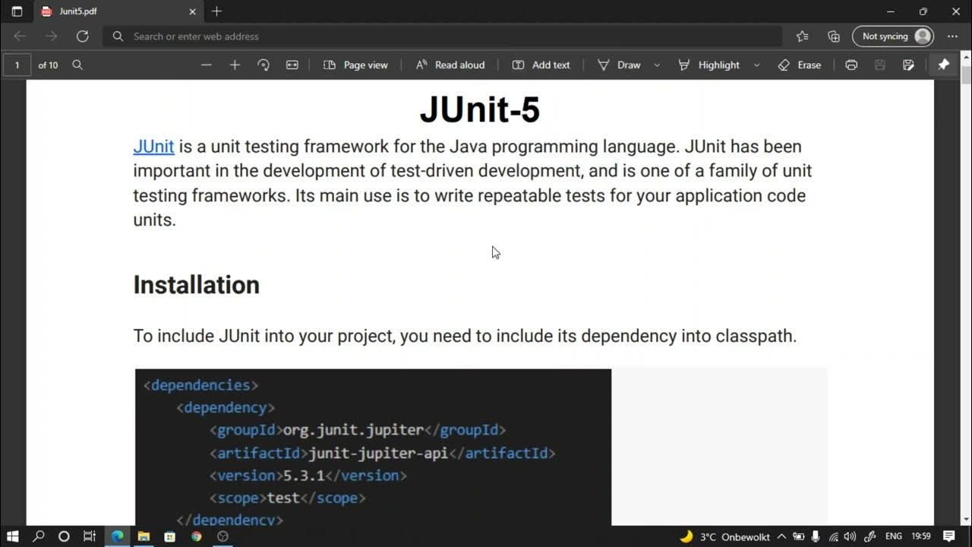Show hidden system tray icons
972x547 pixels.
tap(781, 536)
